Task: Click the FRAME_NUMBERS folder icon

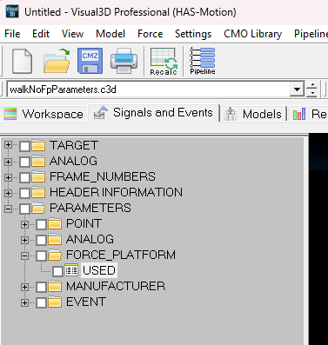Action: [x=38, y=176]
